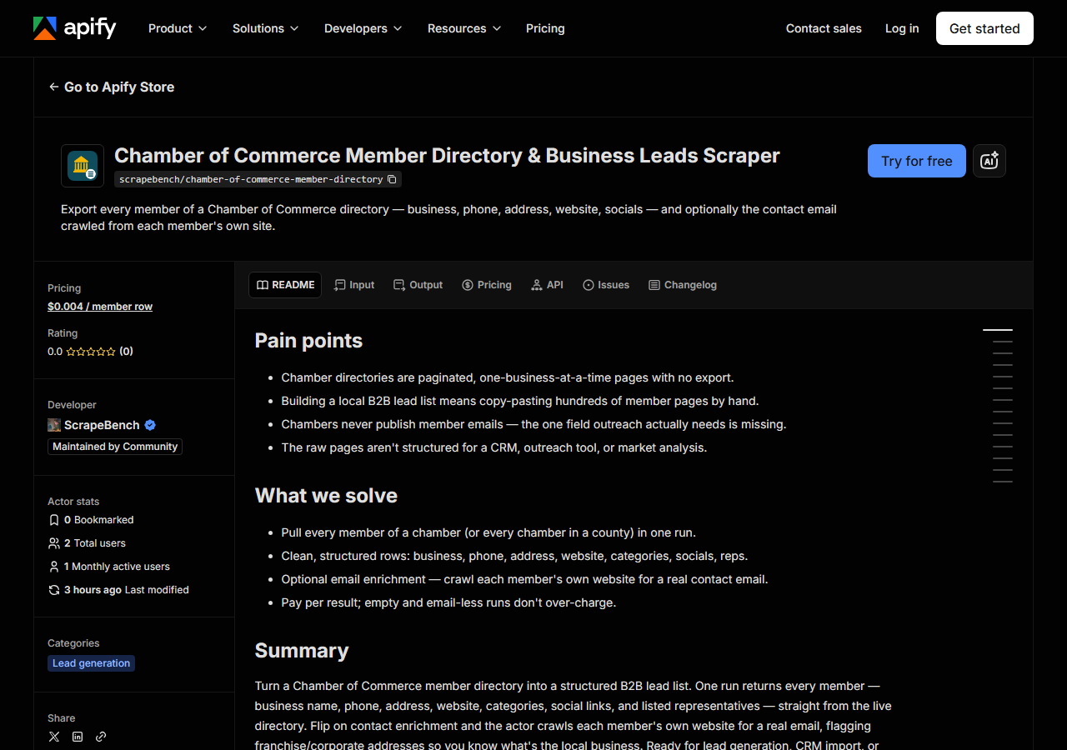Screen dimensions: 1067x750
Task: Click the Lead generation category tag
Action: pos(91,663)
